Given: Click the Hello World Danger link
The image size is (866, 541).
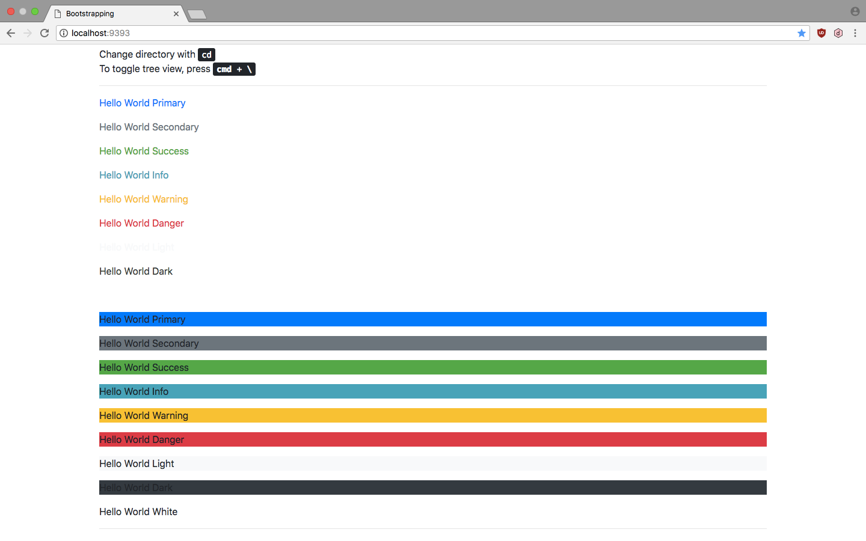Looking at the screenshot, I should pyautogui.click(x=141, y=223).
